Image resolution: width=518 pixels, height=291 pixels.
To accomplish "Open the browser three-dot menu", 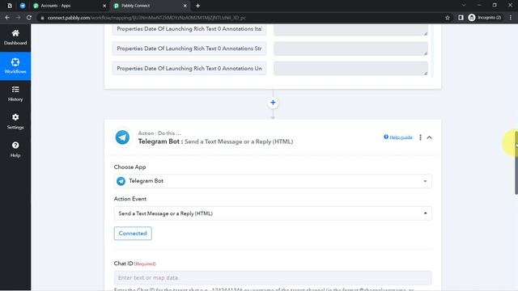I will (x=511, y=18).
